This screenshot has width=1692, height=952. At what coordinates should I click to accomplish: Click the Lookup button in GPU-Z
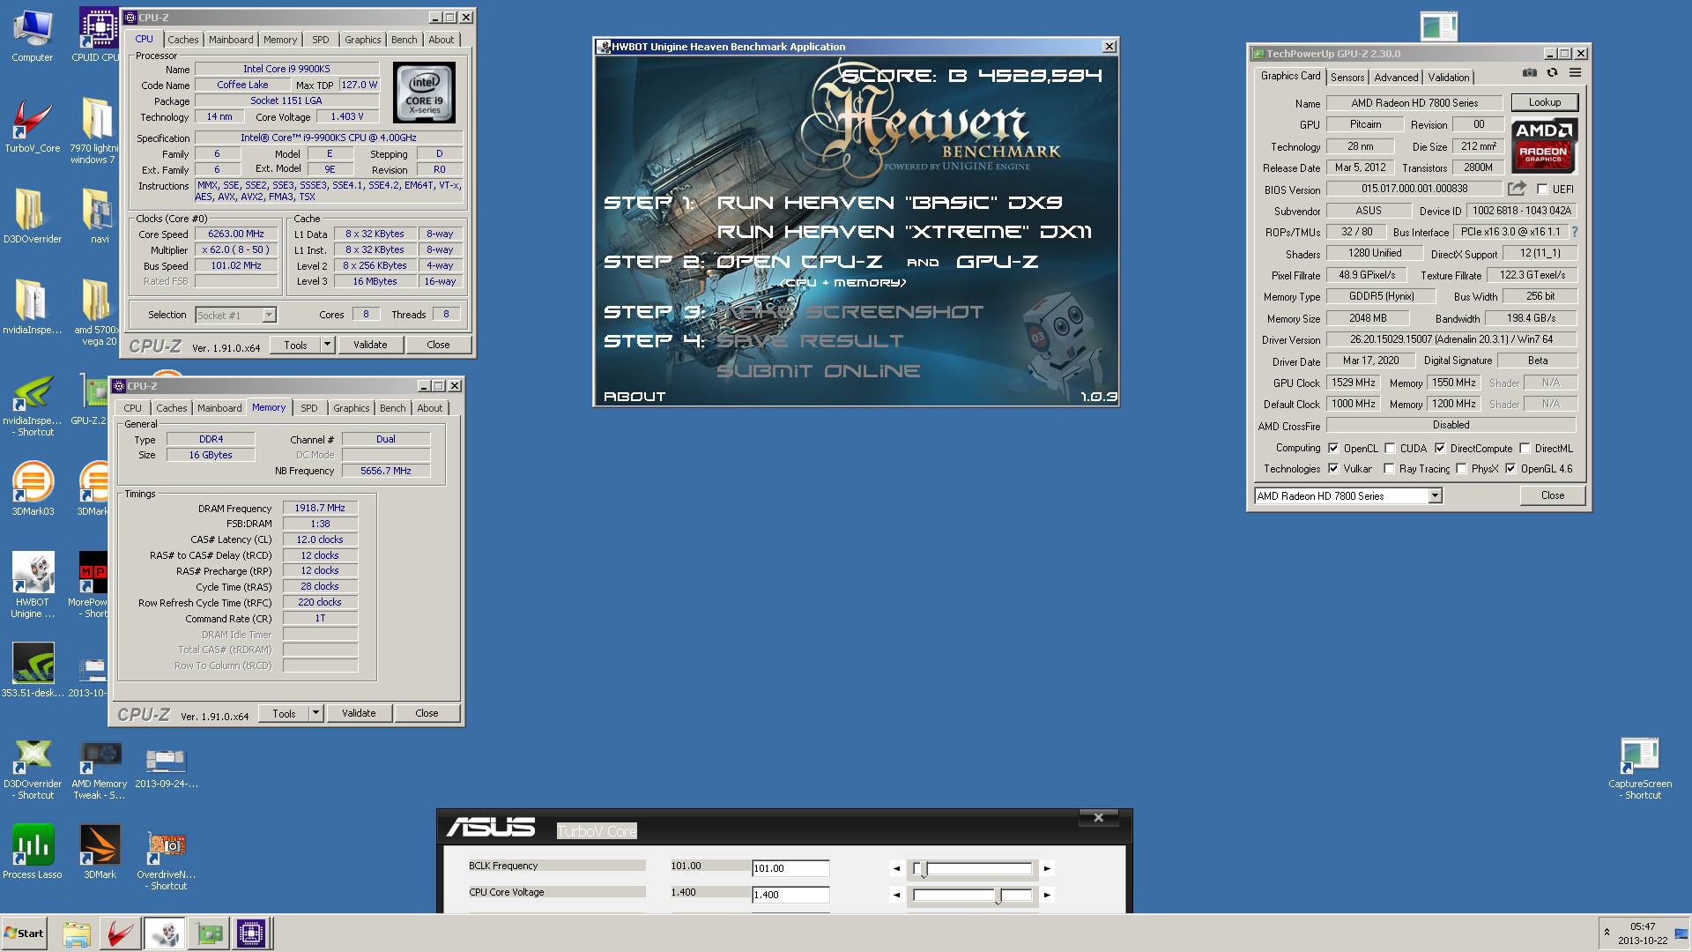click(1544, 102)
